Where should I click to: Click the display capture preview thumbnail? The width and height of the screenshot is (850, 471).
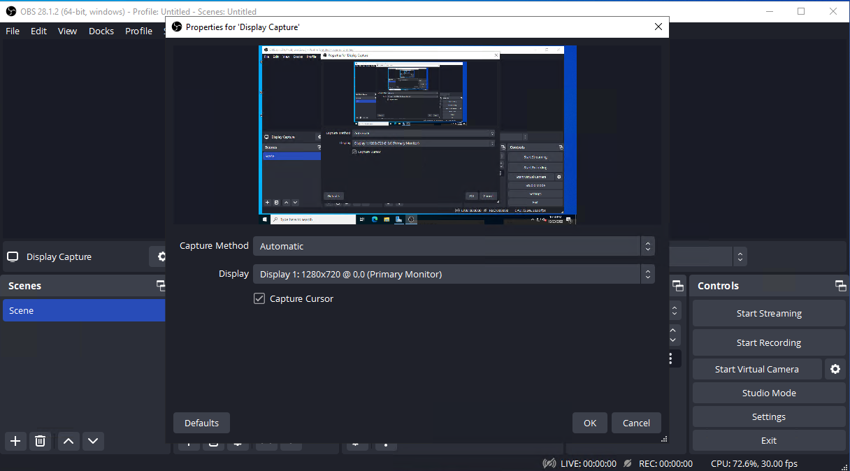point(417,135)
